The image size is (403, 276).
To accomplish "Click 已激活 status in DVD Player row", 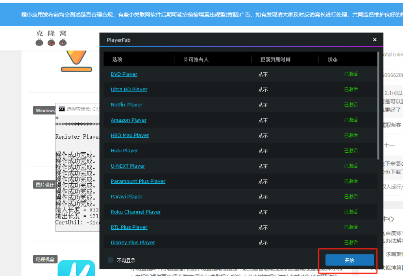I will 351,74.
